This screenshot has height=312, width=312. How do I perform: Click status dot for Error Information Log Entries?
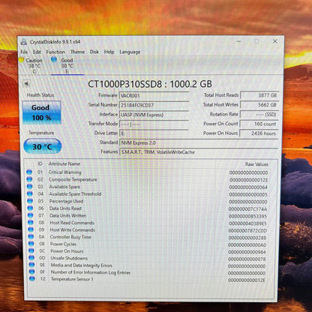31,271
